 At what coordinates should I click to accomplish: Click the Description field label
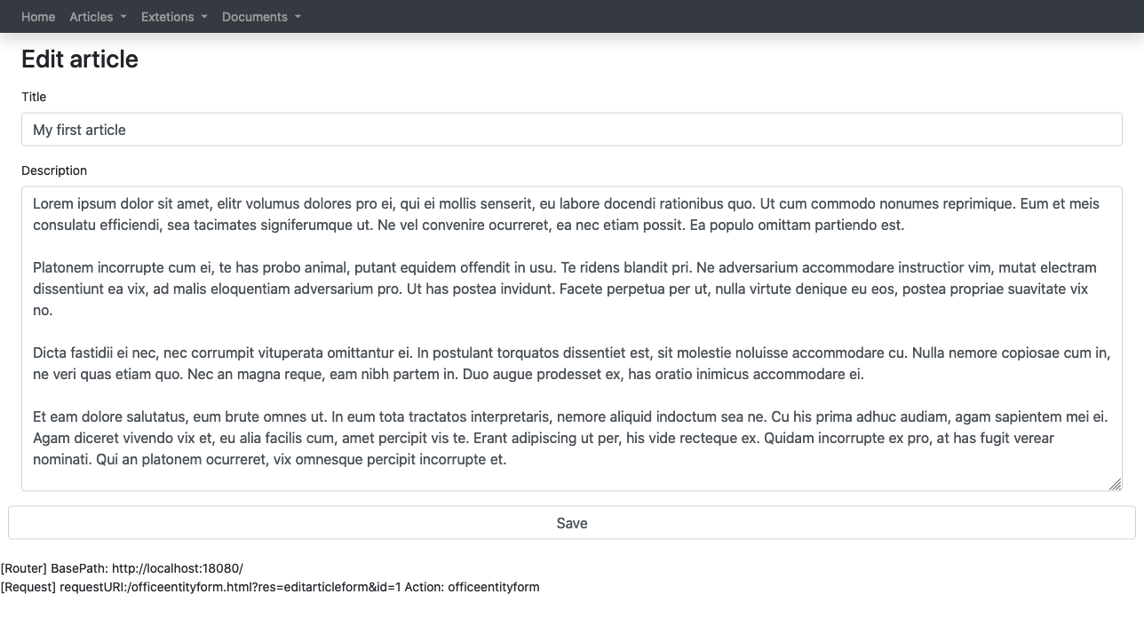pyautogui.click(x=54, y=170)
